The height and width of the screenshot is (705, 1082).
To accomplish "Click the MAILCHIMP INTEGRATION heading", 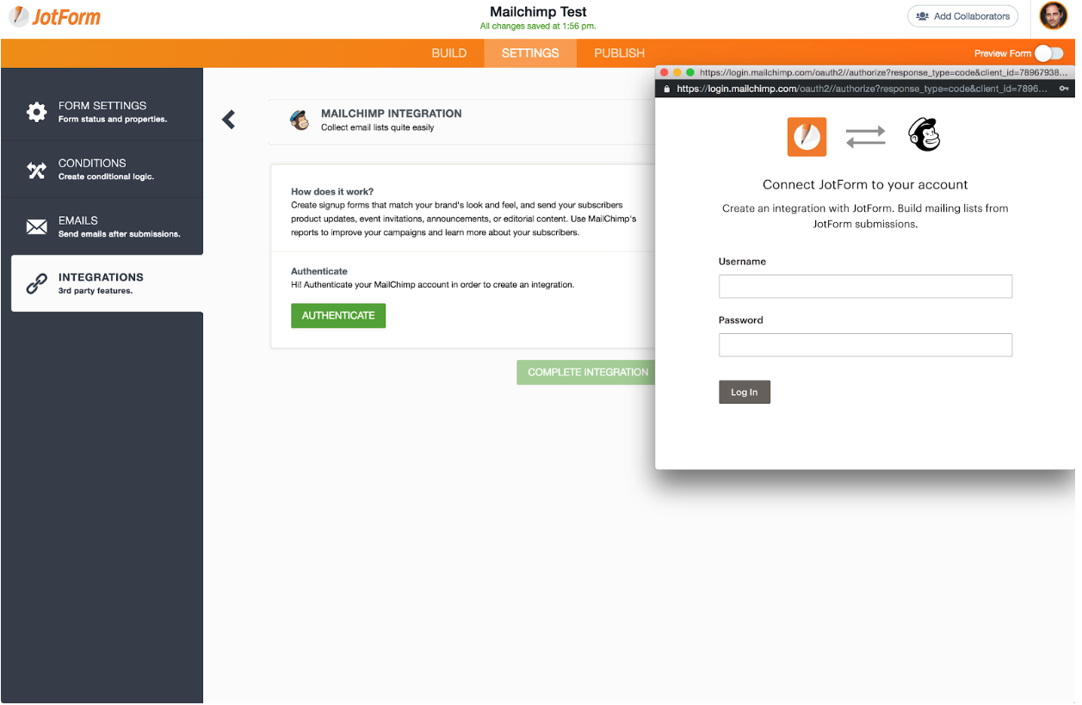I will (x=392, y=114).
